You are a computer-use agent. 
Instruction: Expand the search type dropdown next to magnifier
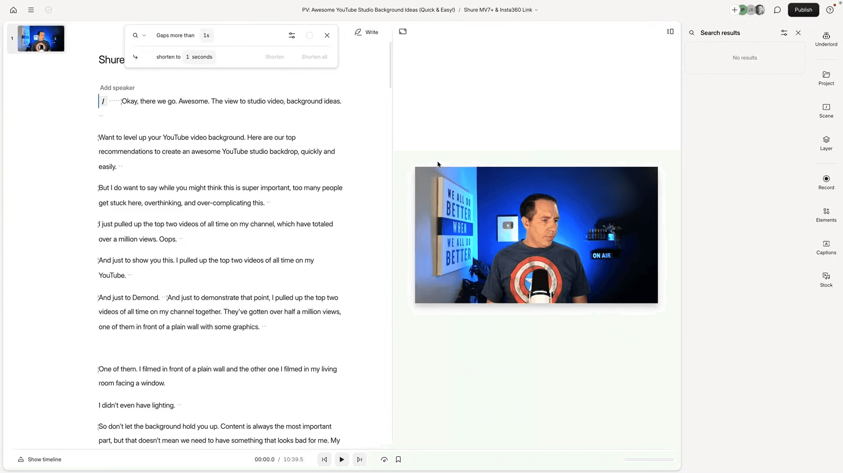[x=144, y=35]
